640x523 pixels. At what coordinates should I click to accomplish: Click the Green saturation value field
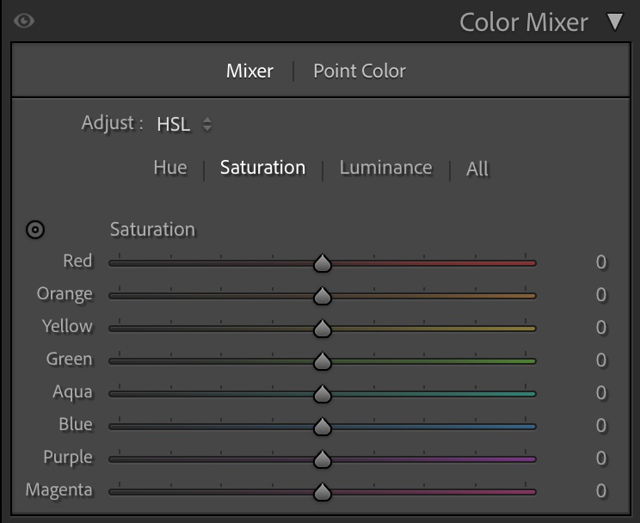click(x=600, y=360)
